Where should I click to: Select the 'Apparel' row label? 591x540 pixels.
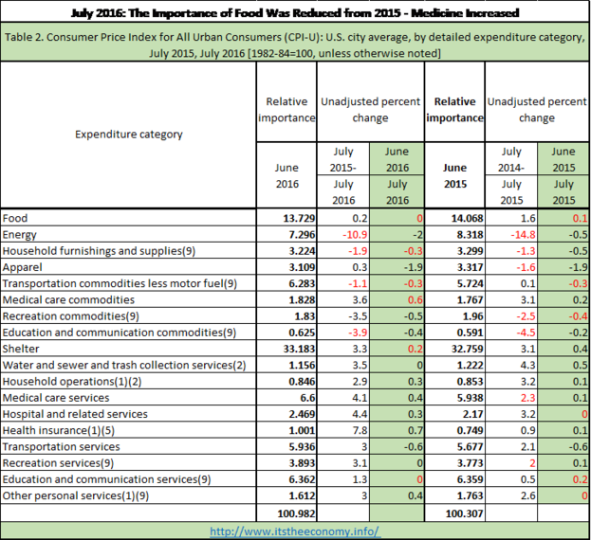[22, 267]
